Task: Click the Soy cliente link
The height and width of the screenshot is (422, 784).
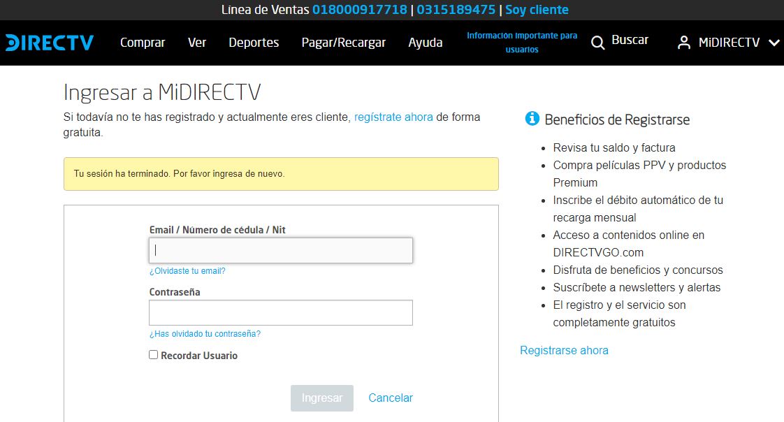Action: 537,10
